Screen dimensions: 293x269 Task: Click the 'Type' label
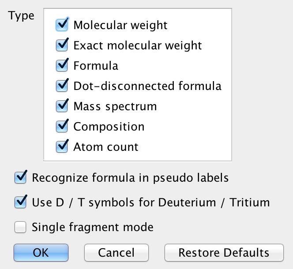21,16
